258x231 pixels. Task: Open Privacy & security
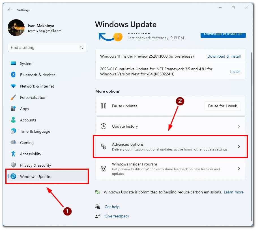point(47,165)
